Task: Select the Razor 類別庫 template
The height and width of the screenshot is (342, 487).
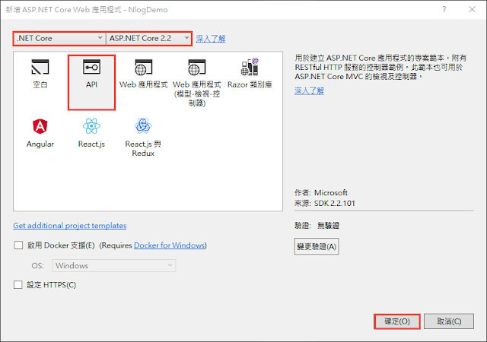Action: point(250,74)
